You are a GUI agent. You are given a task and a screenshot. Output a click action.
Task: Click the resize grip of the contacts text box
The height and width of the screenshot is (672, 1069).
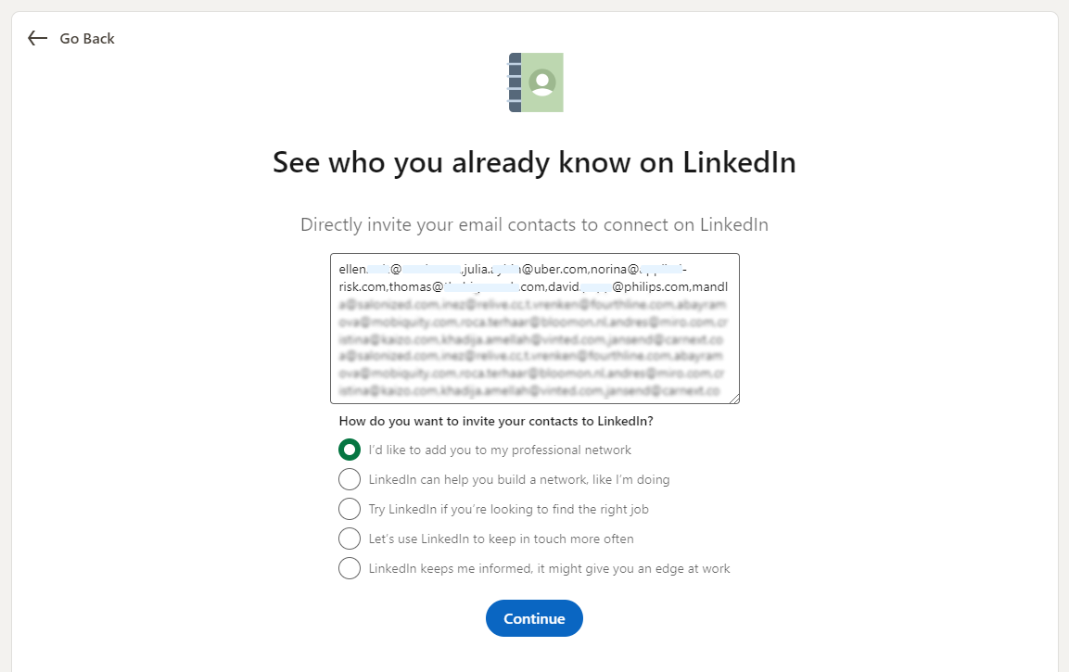pyautogui.click(x=735, y=399)
